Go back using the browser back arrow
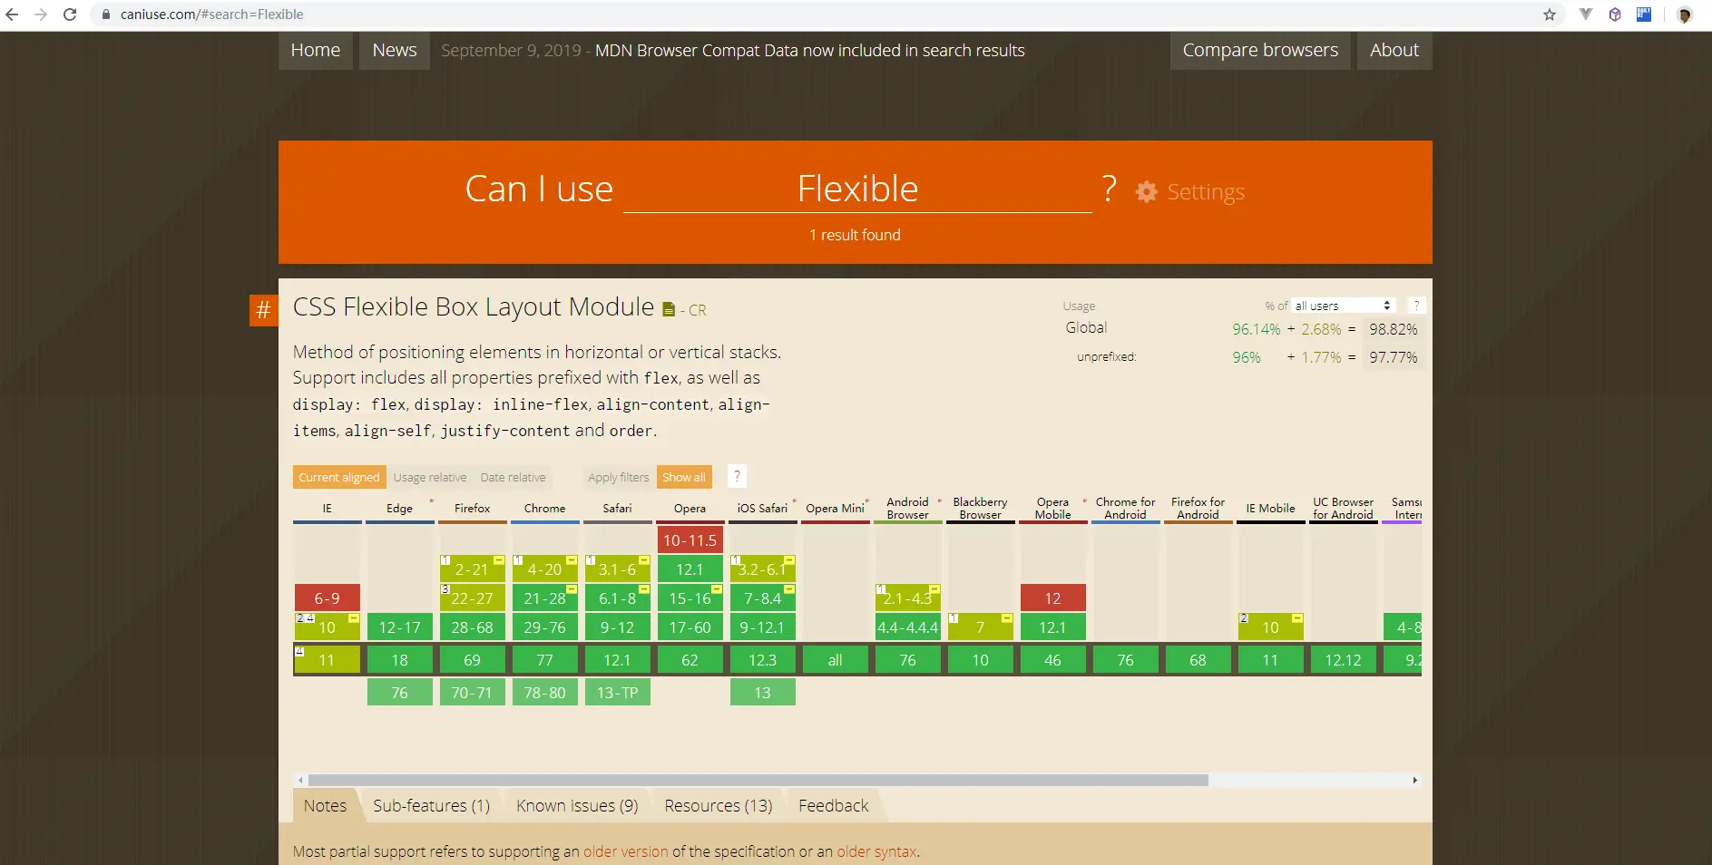Screen dimensions: 1712x865 click(12, 15)
